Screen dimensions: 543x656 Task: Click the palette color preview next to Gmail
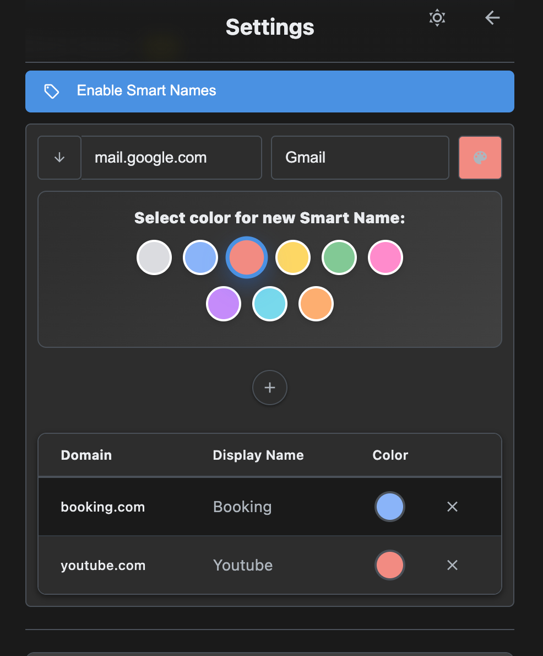click(480, 157)
